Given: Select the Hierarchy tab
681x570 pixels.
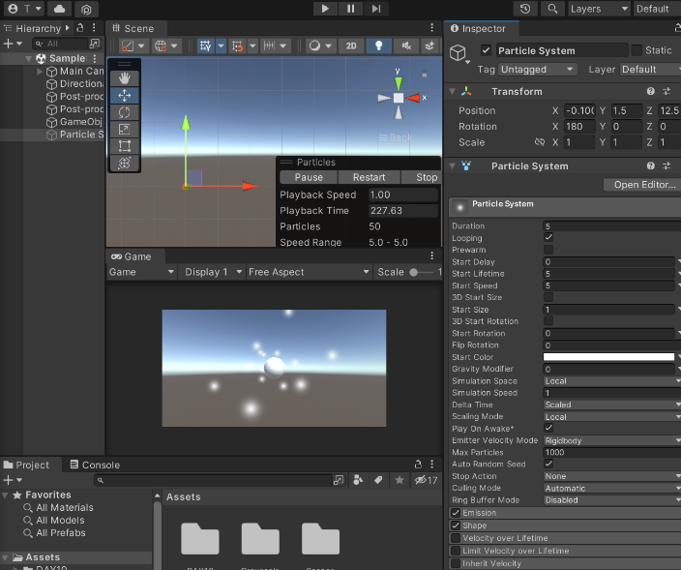Looking at the screenshot, I should (x=33, y=28).
